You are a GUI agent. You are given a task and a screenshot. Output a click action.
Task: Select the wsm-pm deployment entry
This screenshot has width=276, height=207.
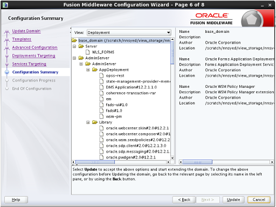(114, 116)
